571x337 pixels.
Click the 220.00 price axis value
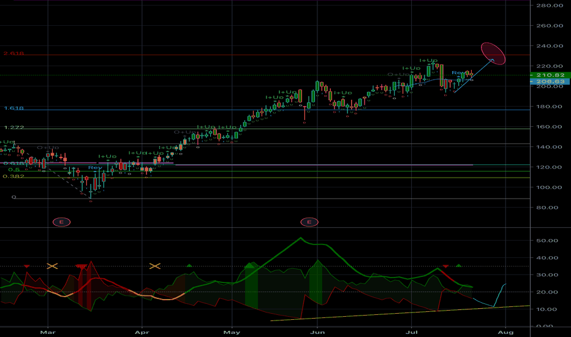[550, 66]
